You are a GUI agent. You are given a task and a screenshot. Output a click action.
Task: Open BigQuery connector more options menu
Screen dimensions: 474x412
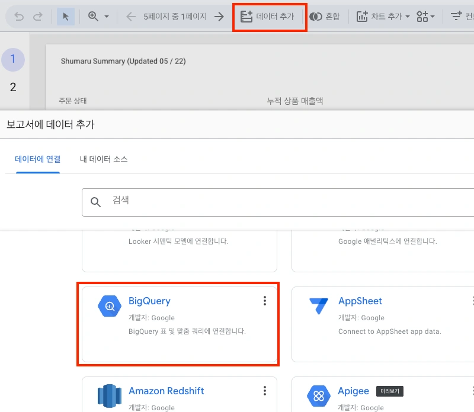pyautogui.click(x=265, y=301)
